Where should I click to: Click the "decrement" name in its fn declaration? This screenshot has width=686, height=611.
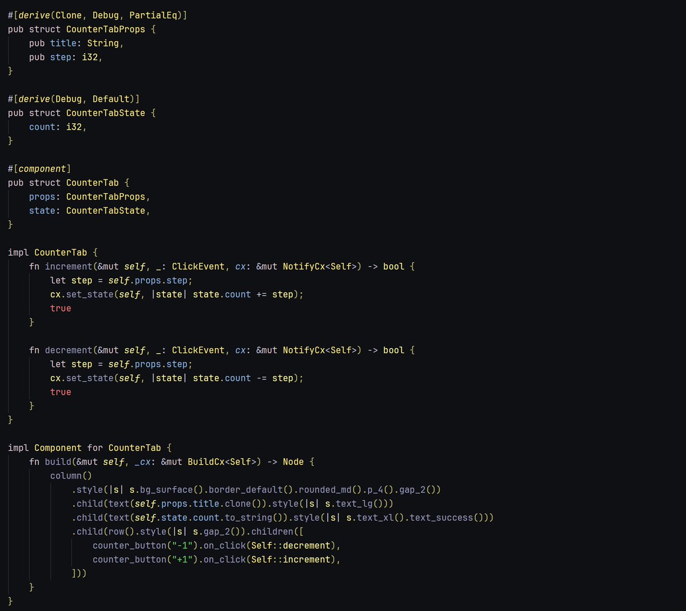tap(69, 350)
